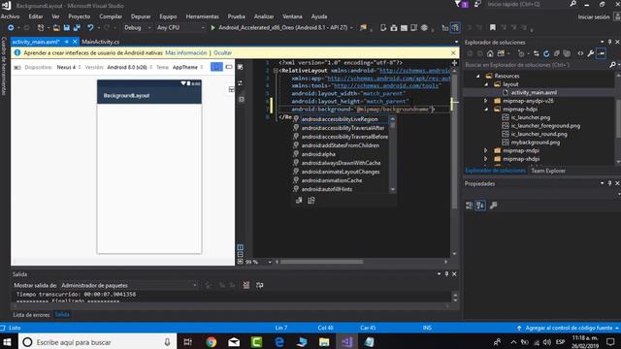Open the Debug configuration dropdown
This screenshot has height=349, width=621.
tap(138, 28)
